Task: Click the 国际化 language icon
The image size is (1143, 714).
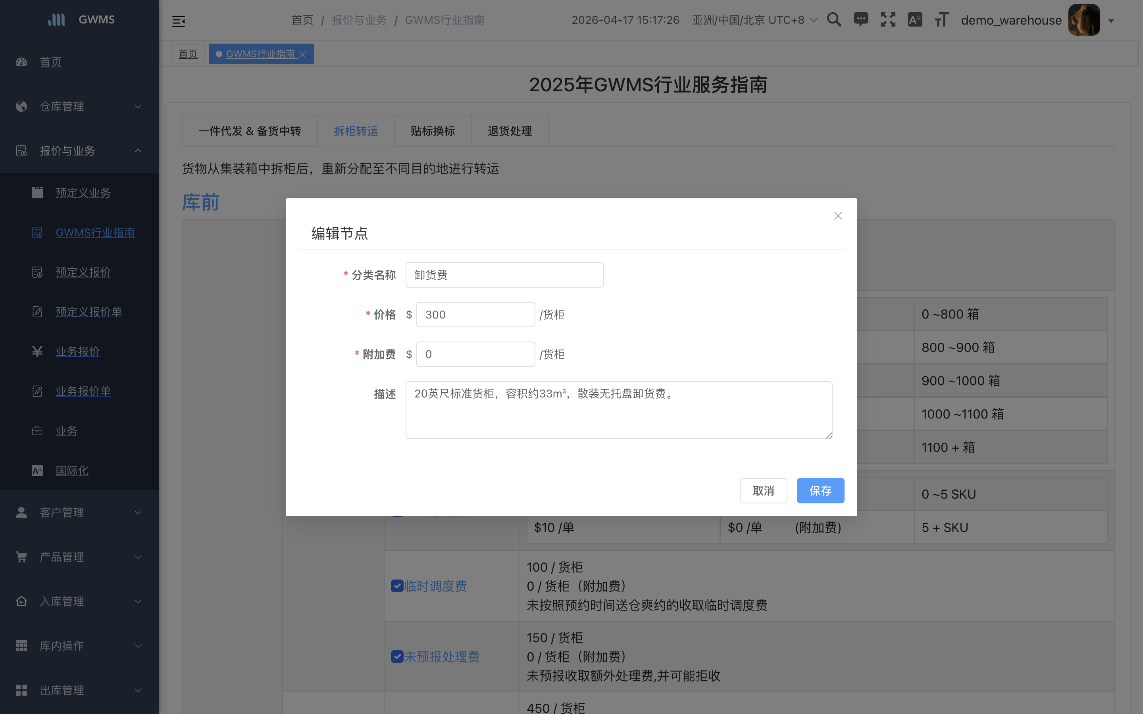Action: pyautogui.click(x=37, y=470)
